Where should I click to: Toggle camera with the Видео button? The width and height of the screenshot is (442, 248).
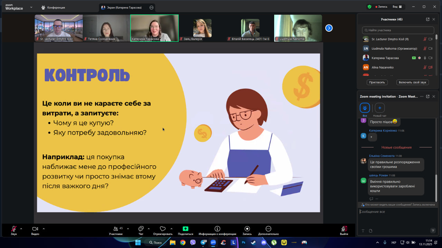(x=35, y=229)
